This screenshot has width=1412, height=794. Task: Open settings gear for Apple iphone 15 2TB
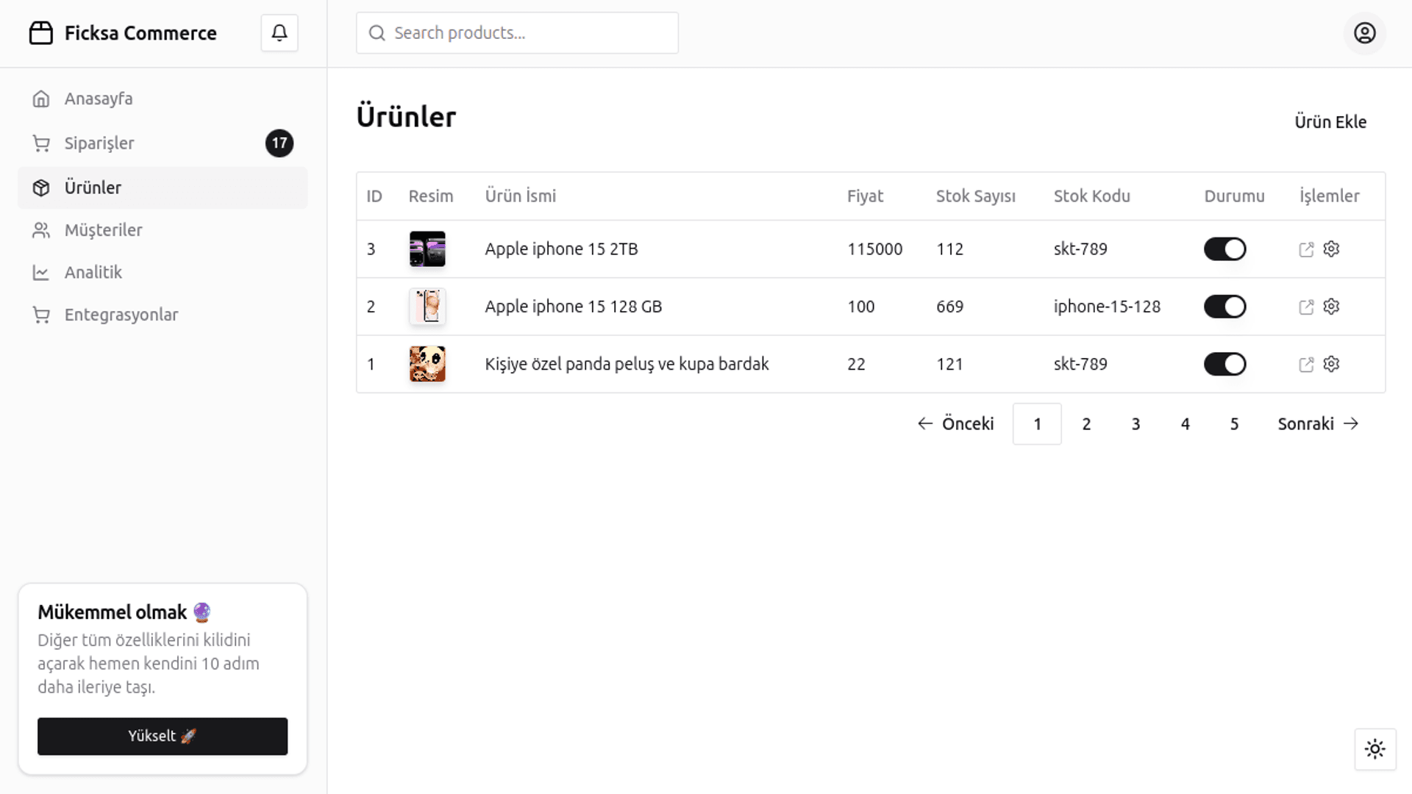coord(1331,249)
